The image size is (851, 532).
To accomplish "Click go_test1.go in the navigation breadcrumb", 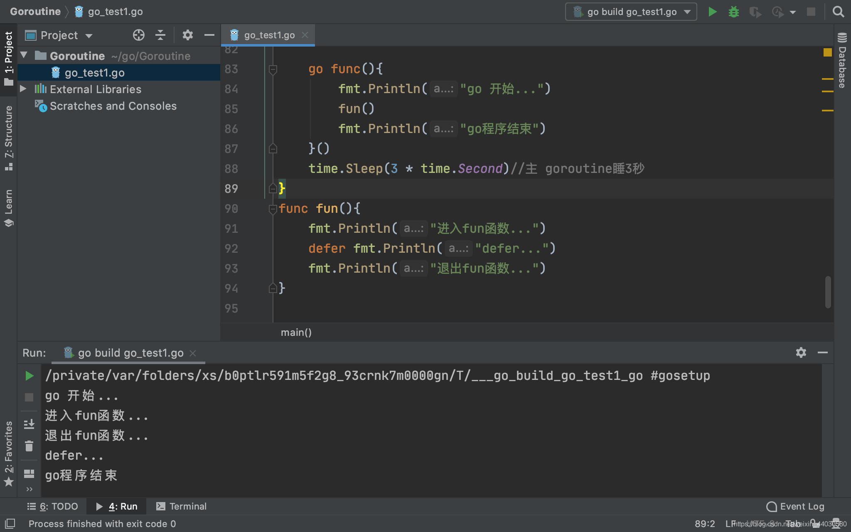I will click(109, 12).
